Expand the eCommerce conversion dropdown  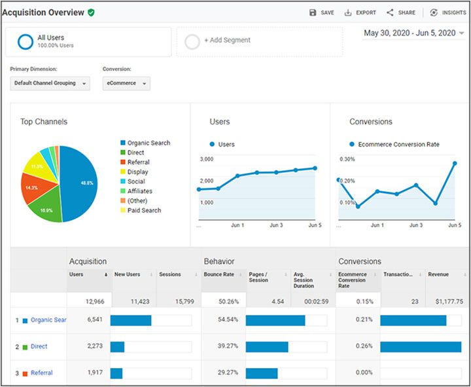tap(126, 83)
